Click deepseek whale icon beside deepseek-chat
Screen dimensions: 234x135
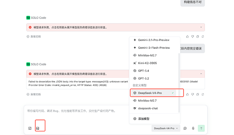135,108
